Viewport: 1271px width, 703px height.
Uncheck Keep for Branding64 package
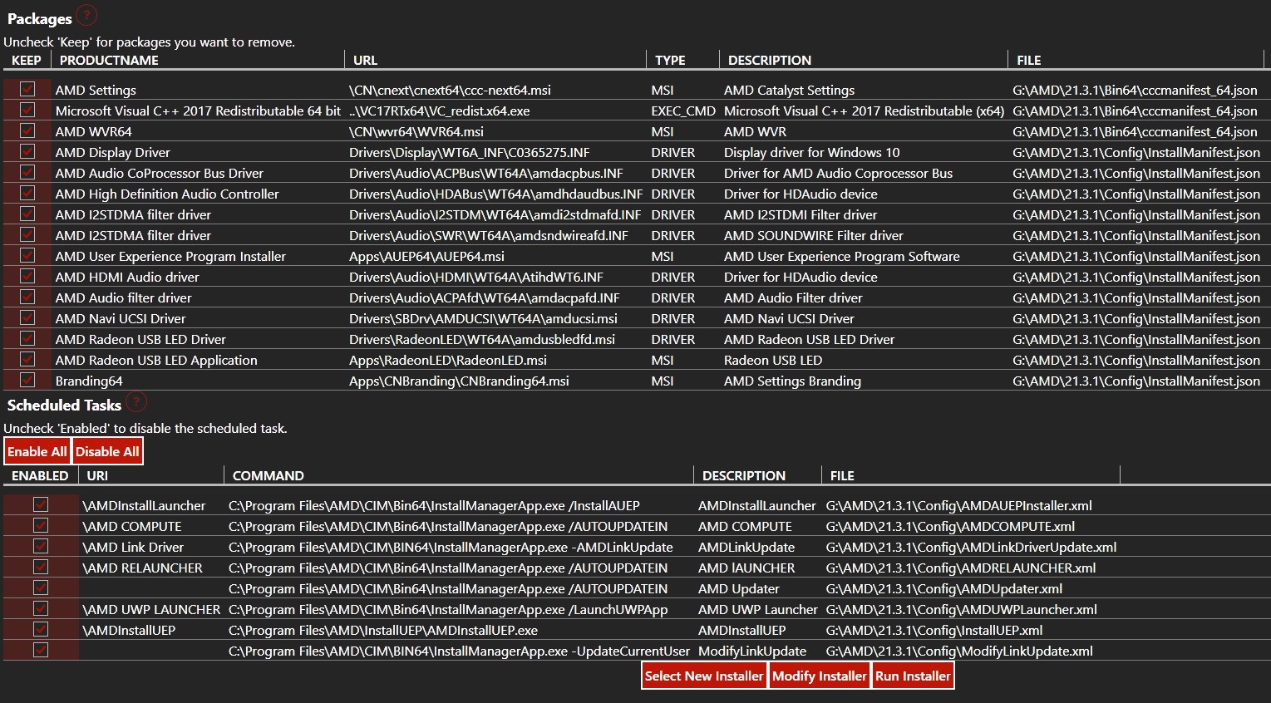tap(27, 380)
